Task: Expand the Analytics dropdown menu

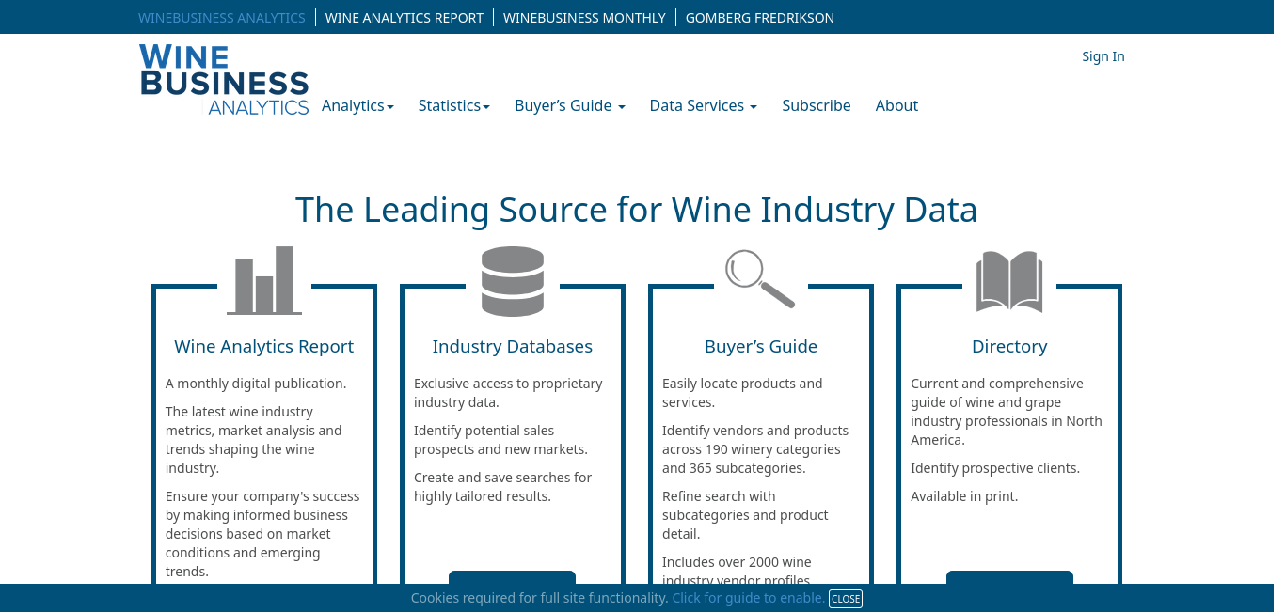Action: [357, 105]
